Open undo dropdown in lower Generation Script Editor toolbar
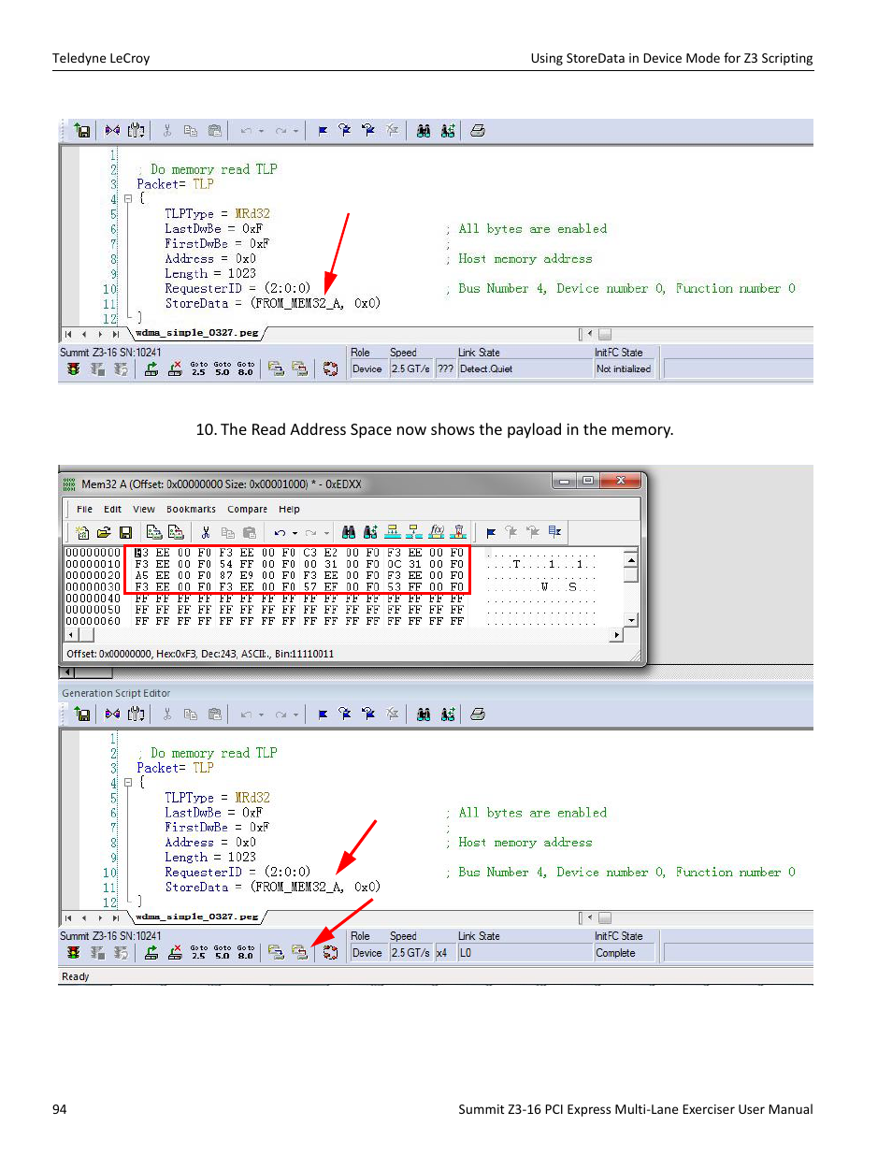892x1155 pixels. click(262, 715)
